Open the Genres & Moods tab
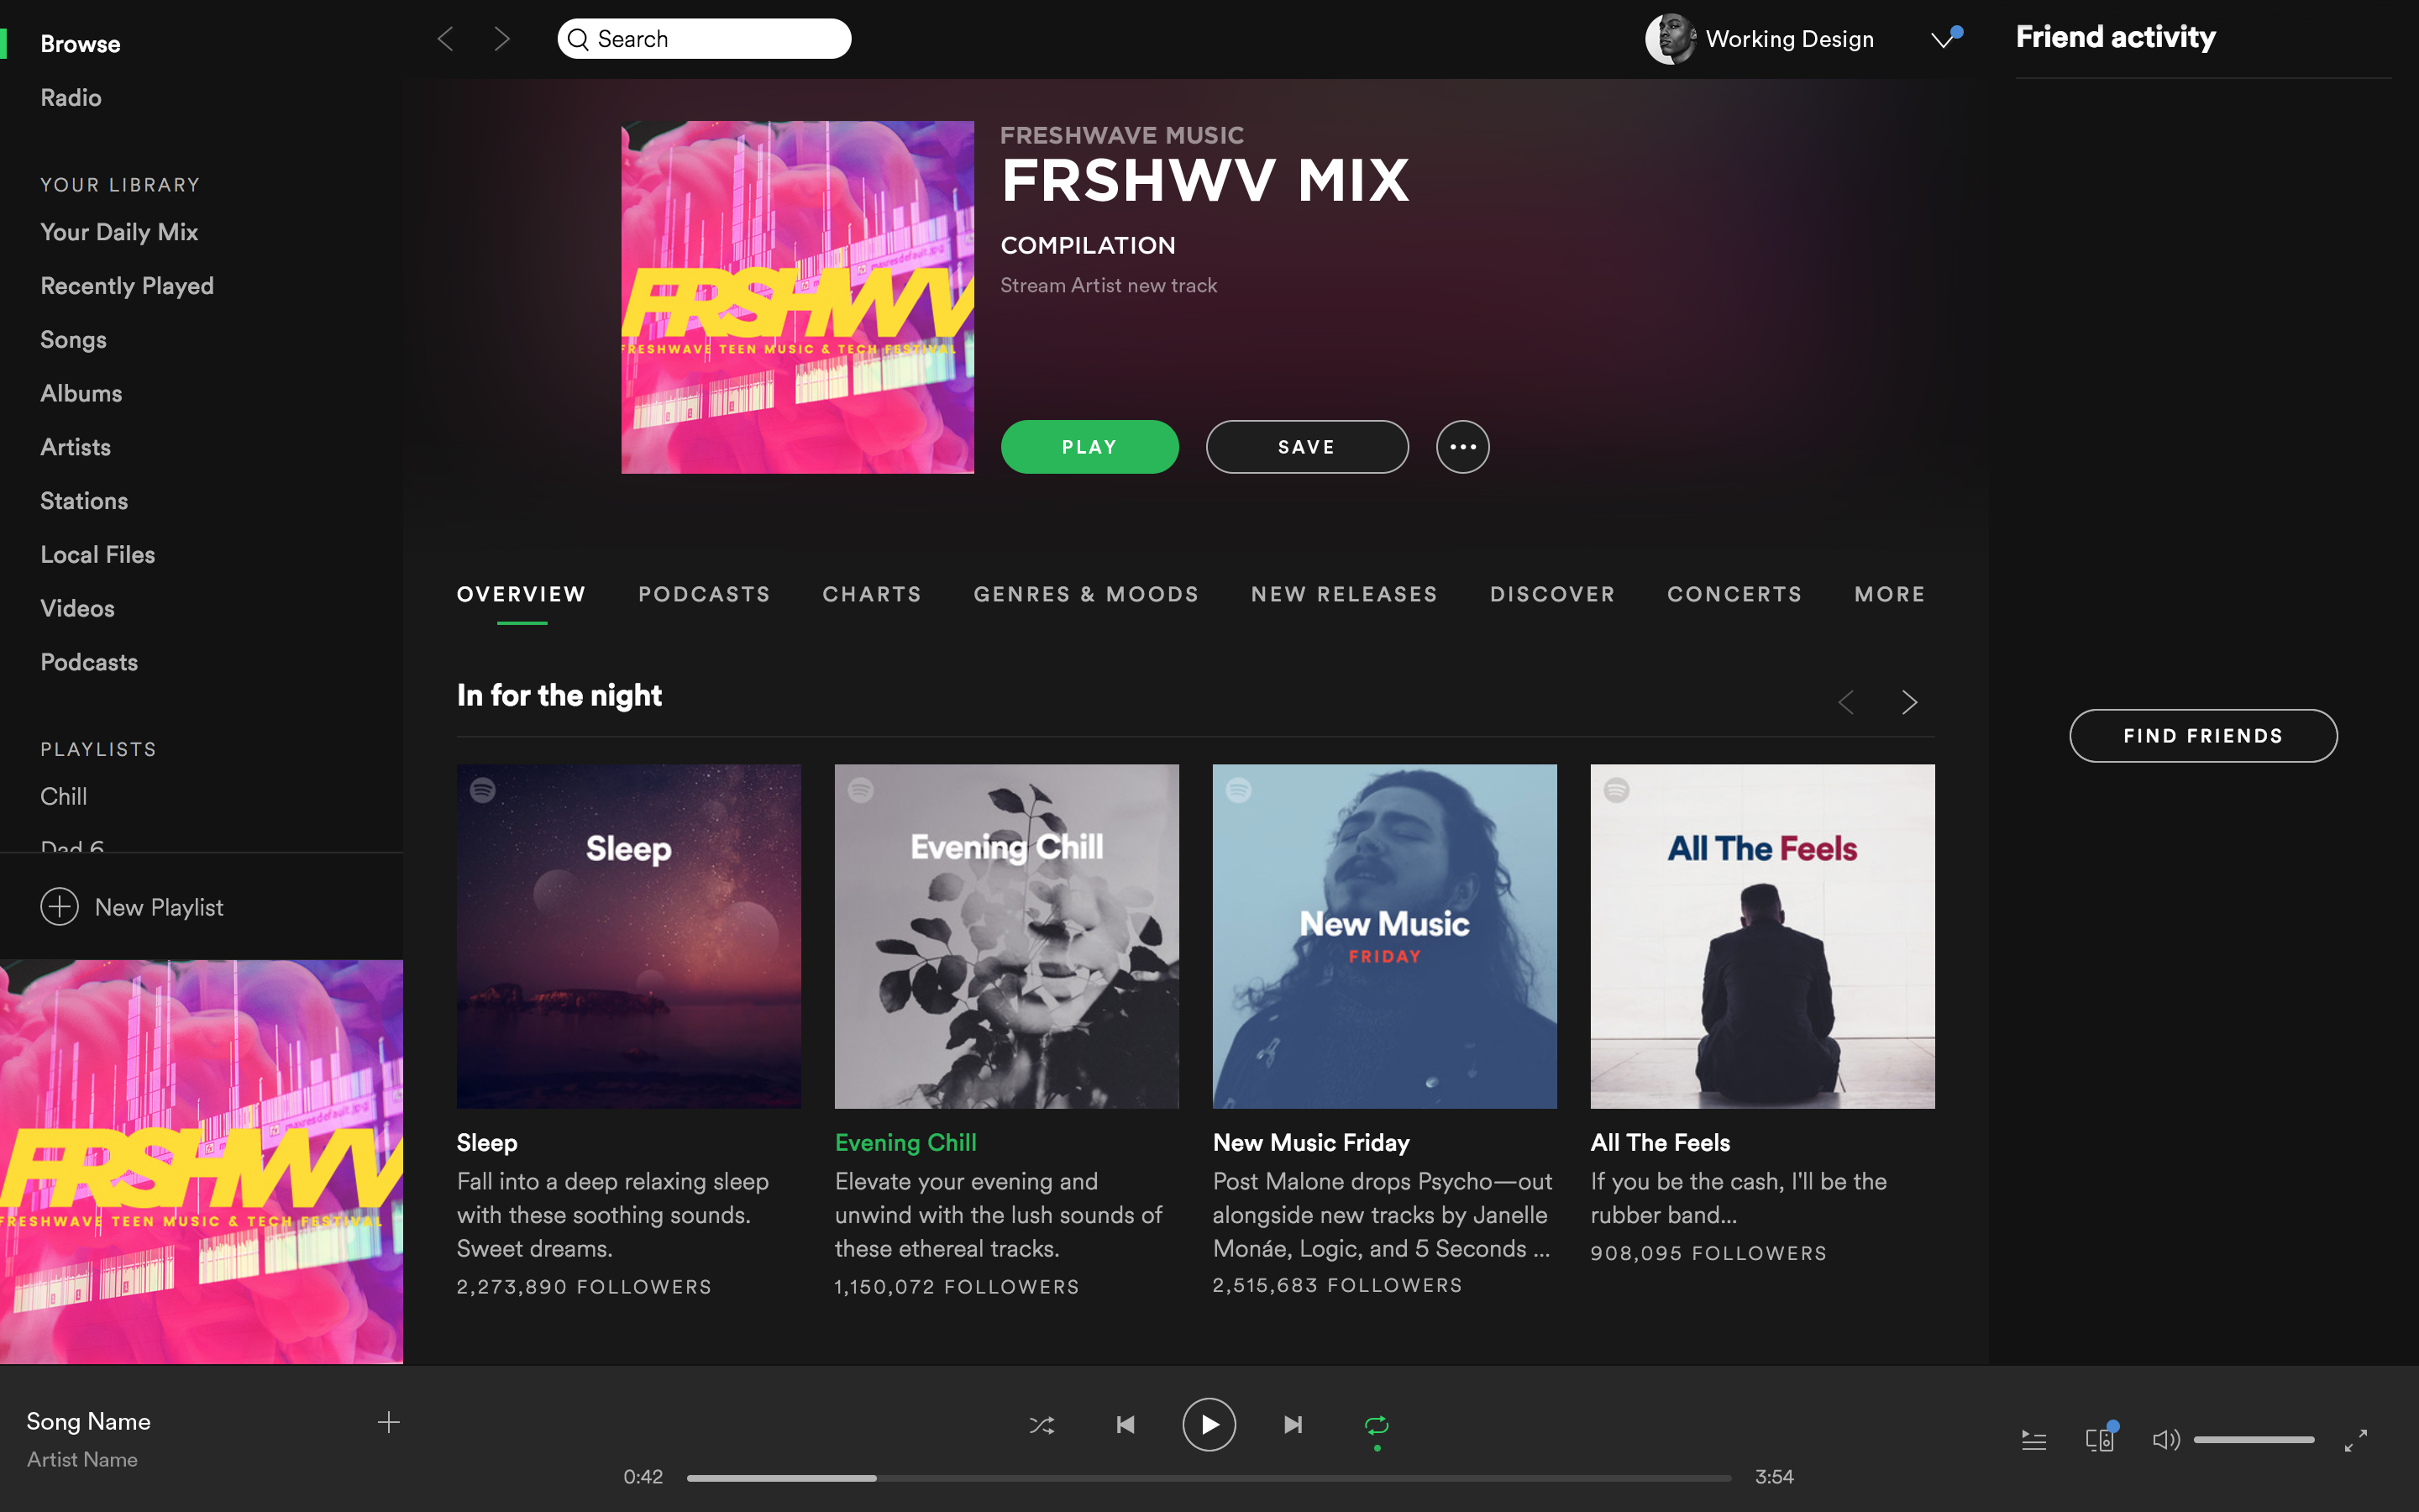The image size is (2419, 1512). (x=1085, y=594)
